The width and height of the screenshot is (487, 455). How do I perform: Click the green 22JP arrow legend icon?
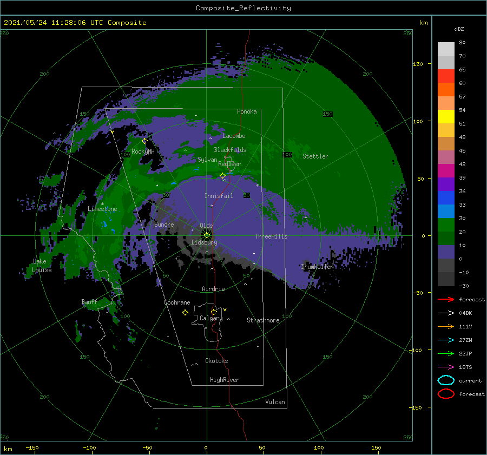[446, 353]
